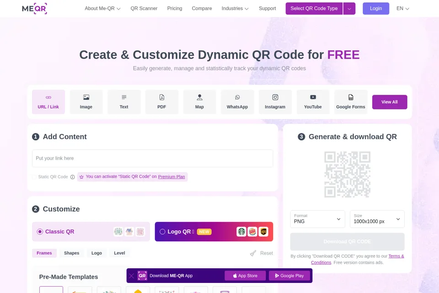
Task: Open the Support page
Action: click(x=268, y=8)
